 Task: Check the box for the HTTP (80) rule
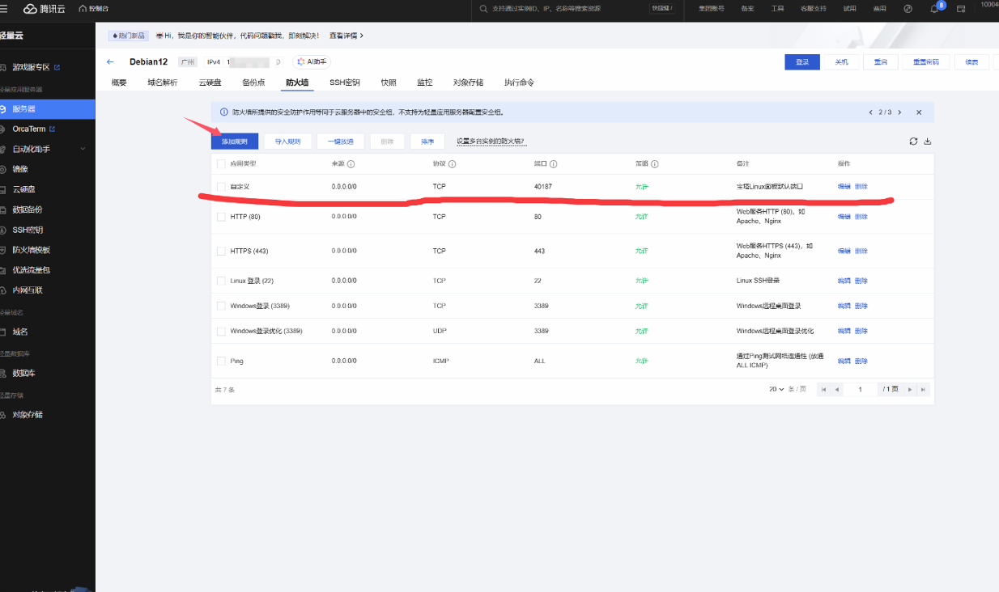tap(221, 217)
